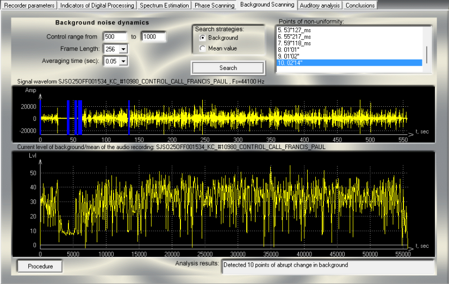Go to the Spectrum Estimation tab
The image size is (449, 284).
163,5
